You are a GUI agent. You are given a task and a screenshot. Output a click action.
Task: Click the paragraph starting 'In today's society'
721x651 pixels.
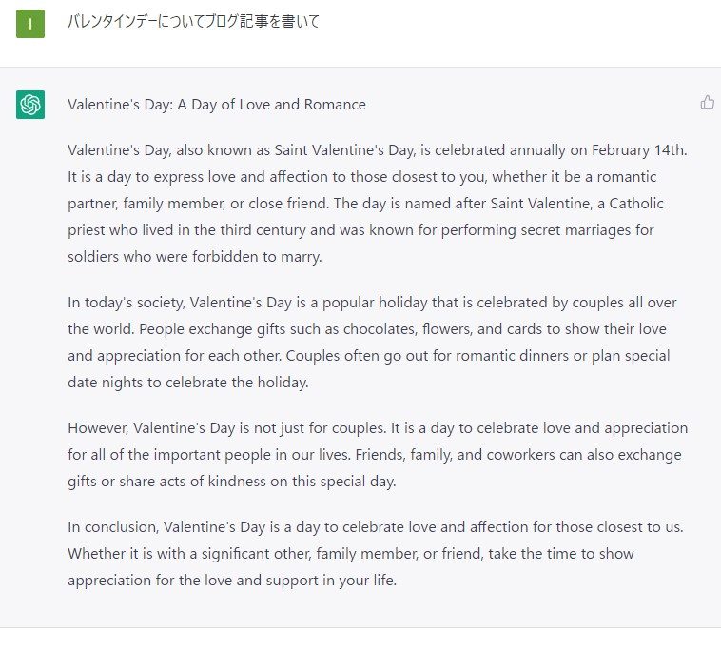tap(372, 343)
